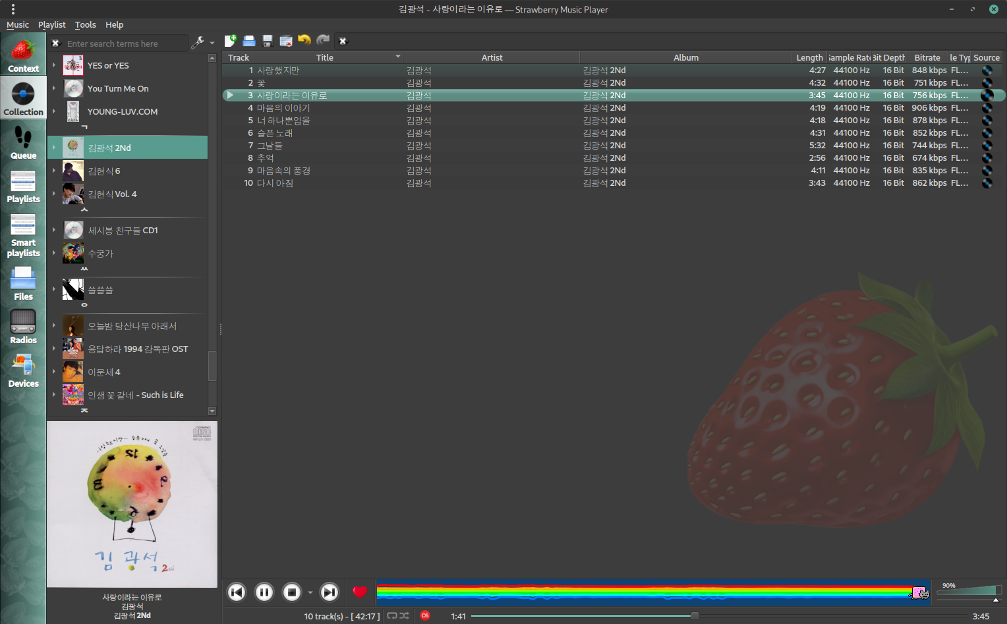1007x624 pixels.
Task: Click the rainbow mood bar
Action: click(x=654, y=592)
